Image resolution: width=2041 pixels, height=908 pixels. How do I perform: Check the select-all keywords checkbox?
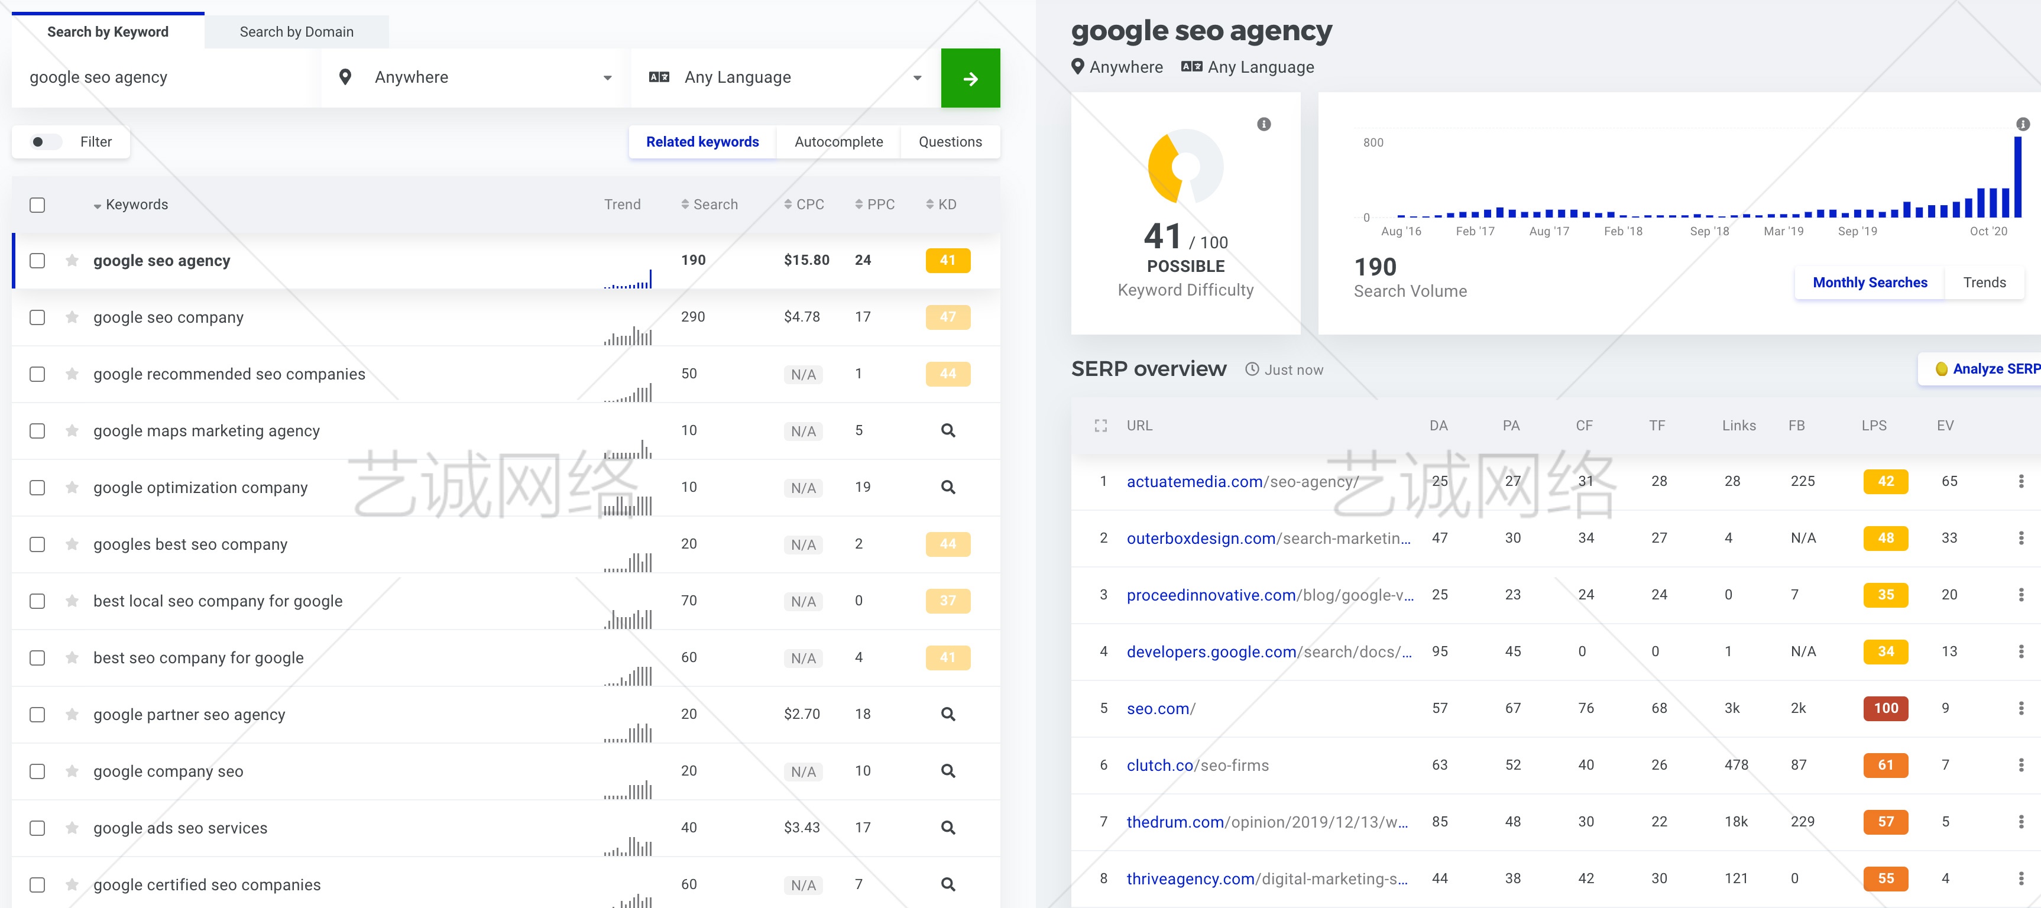(37, 205)
